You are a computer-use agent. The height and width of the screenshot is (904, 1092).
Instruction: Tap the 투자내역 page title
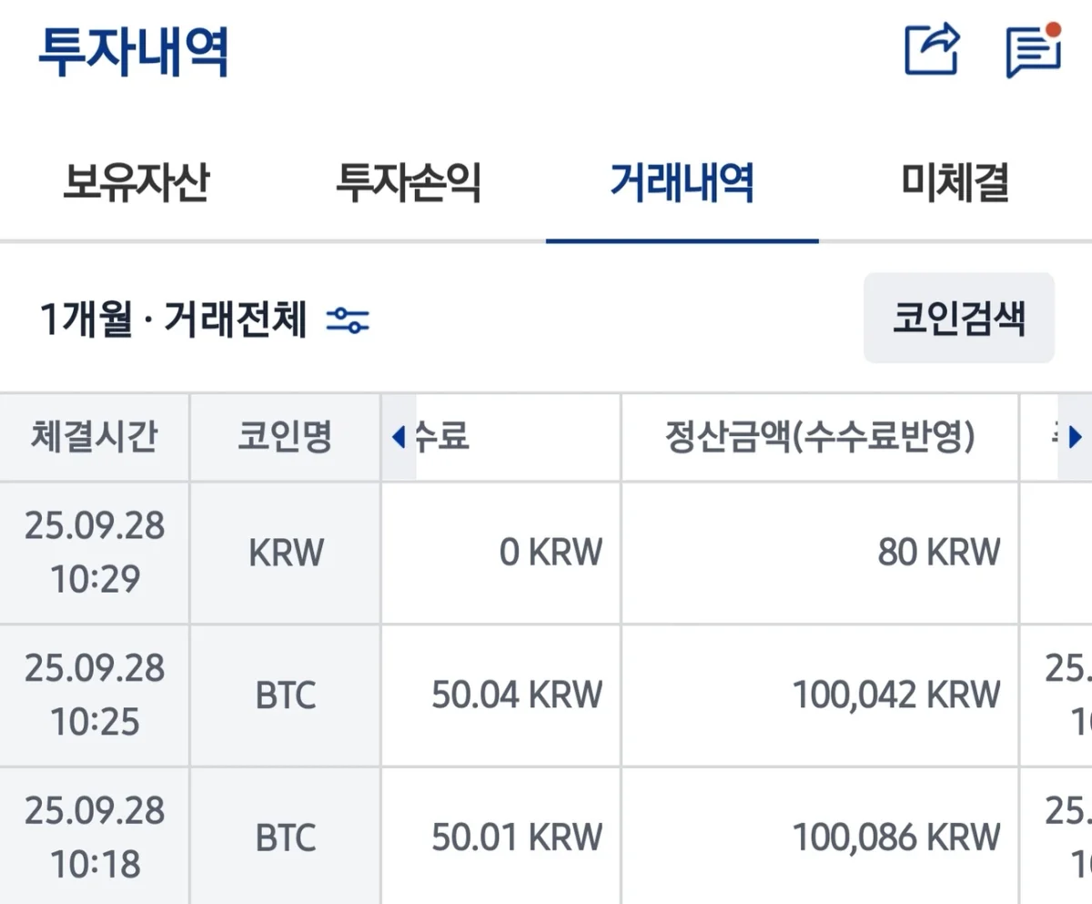[134, 52]
